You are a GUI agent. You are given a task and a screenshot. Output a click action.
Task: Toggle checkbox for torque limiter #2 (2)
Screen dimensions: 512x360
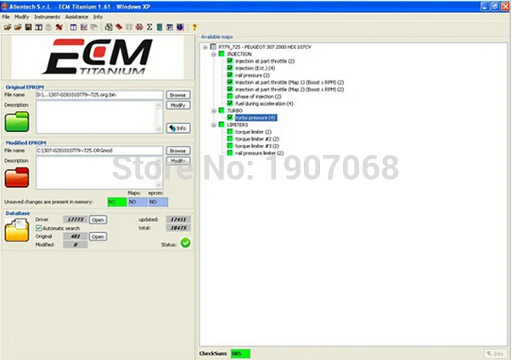click(x=230, y=139)
